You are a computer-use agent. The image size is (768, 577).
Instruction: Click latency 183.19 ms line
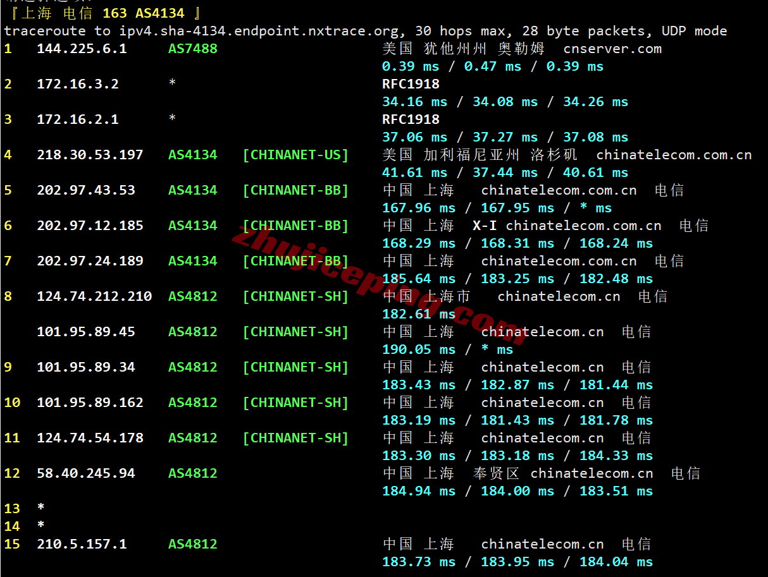pos(517,420)
